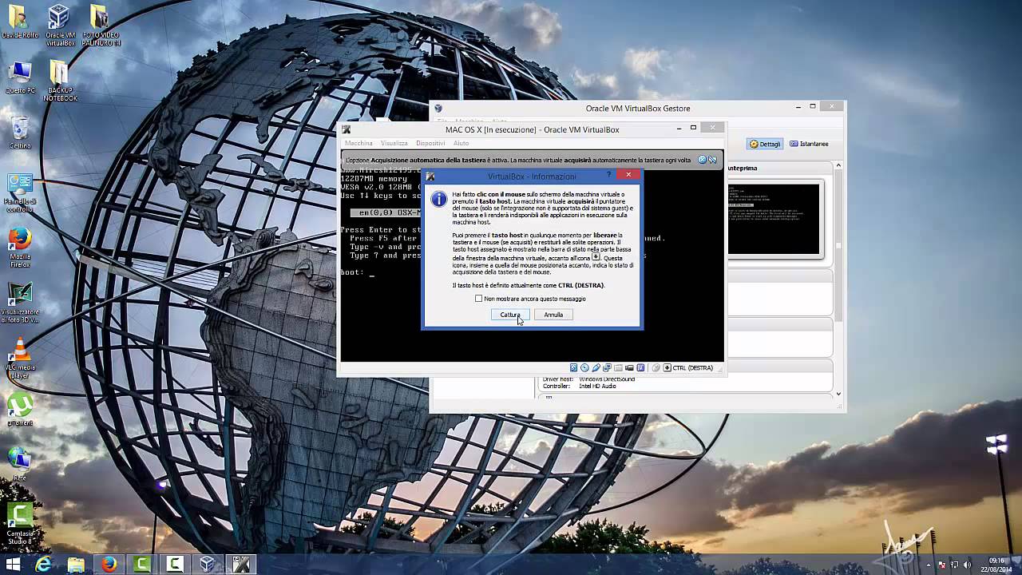This screenshot has height=575, width=1022.
Task: Click the optical disc status icon
Action: point(584,368)
